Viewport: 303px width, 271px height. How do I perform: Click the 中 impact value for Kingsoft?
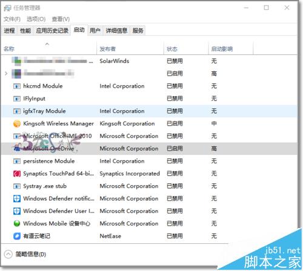click(214, 123)
